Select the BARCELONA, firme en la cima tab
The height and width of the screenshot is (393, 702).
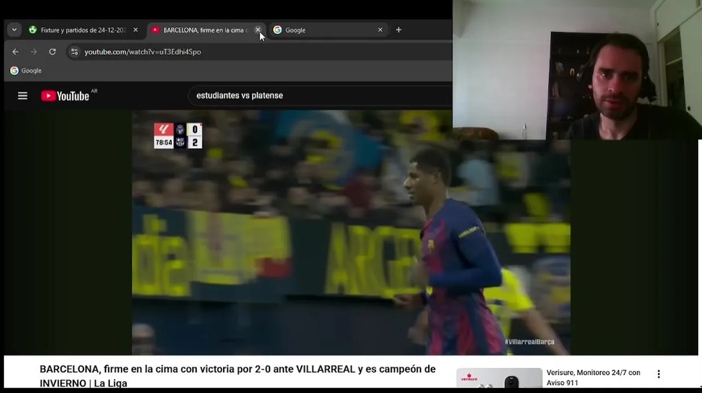click(206, 30)
